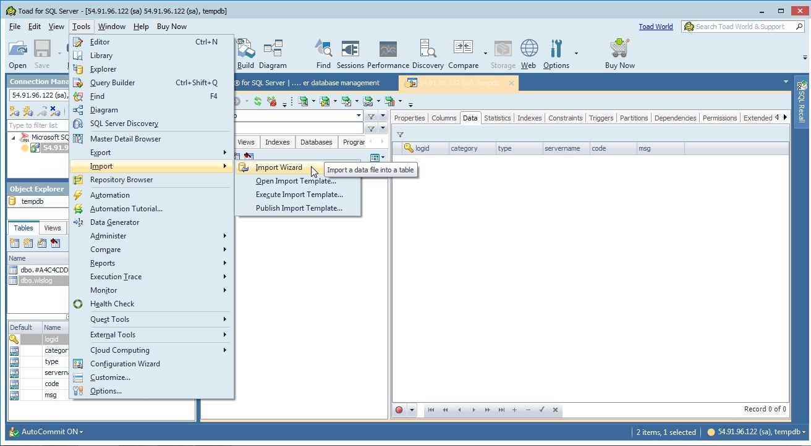Post edit with the checkmark button
The height and width of the screenshot is (446, 811).
click(x=541, y=410)
